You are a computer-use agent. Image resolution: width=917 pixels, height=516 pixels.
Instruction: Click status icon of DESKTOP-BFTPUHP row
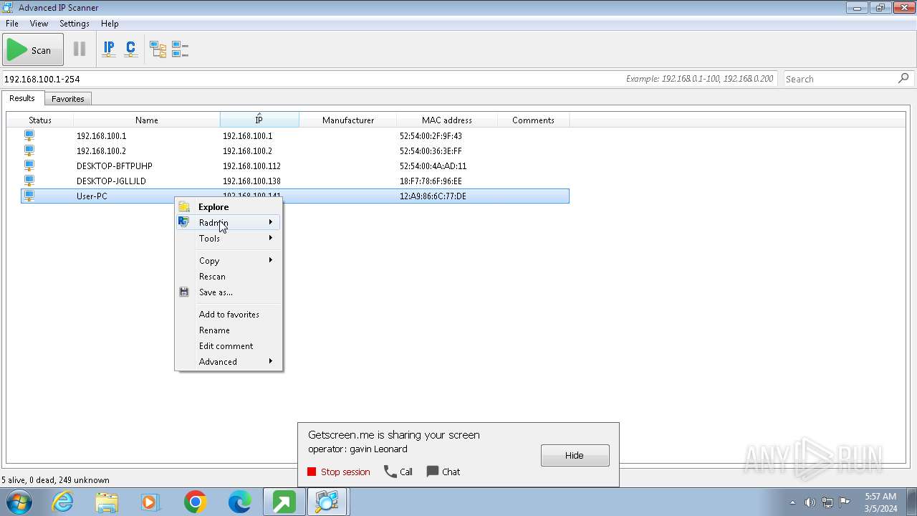(x=29, y=166)
